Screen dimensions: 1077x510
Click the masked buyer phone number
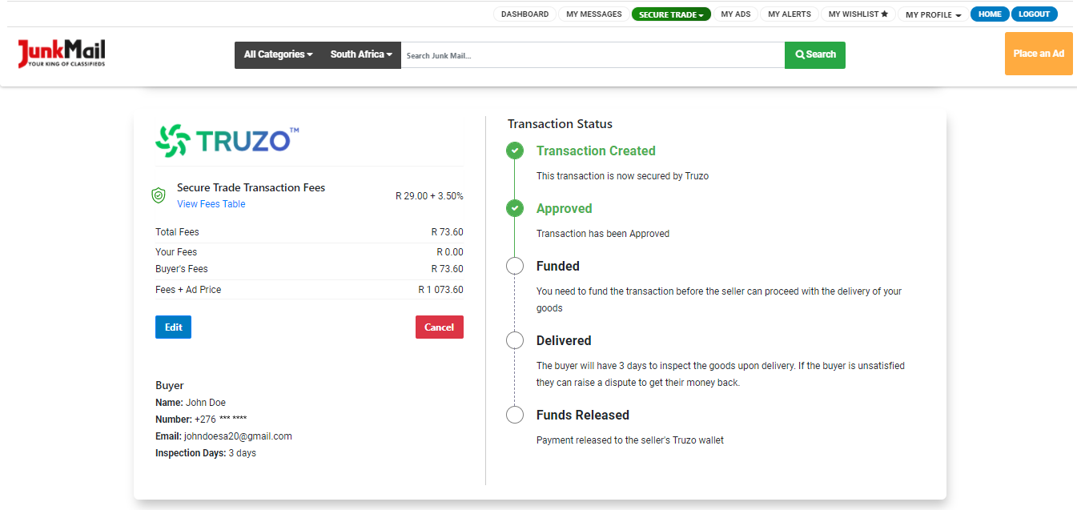pyautogui.click(x=221, y=420)
